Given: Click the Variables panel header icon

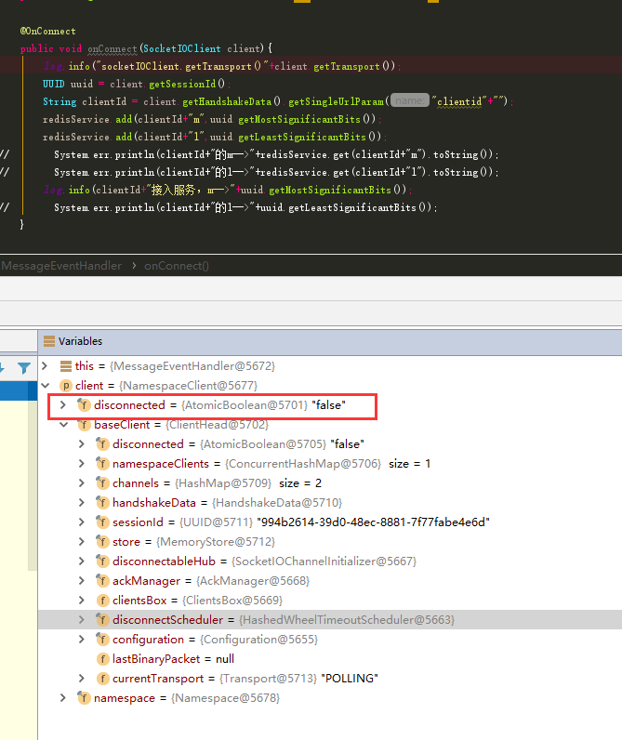Looking at the screenshot, I should [x=49, y=341].
